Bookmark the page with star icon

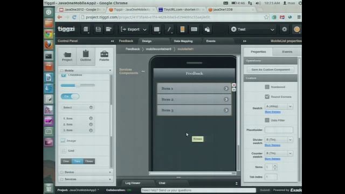point(266,17)
